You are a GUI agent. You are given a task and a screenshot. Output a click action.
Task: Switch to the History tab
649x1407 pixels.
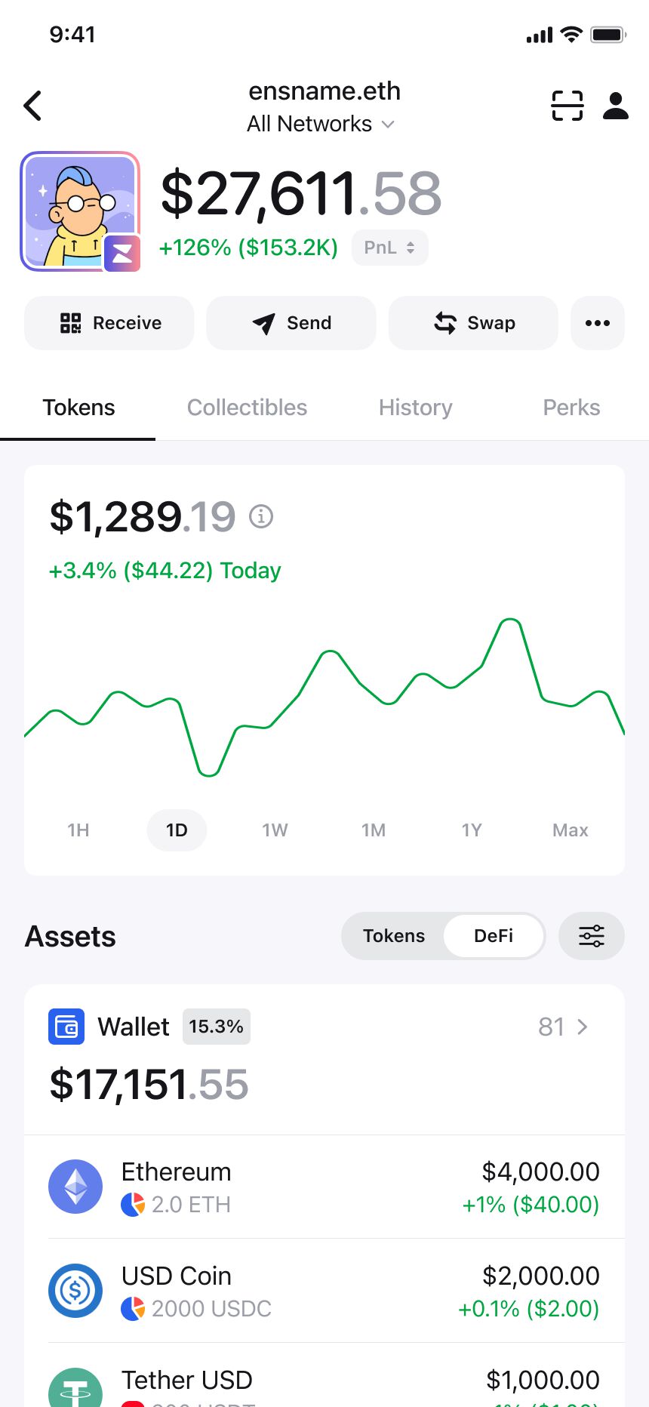(416, 408)
